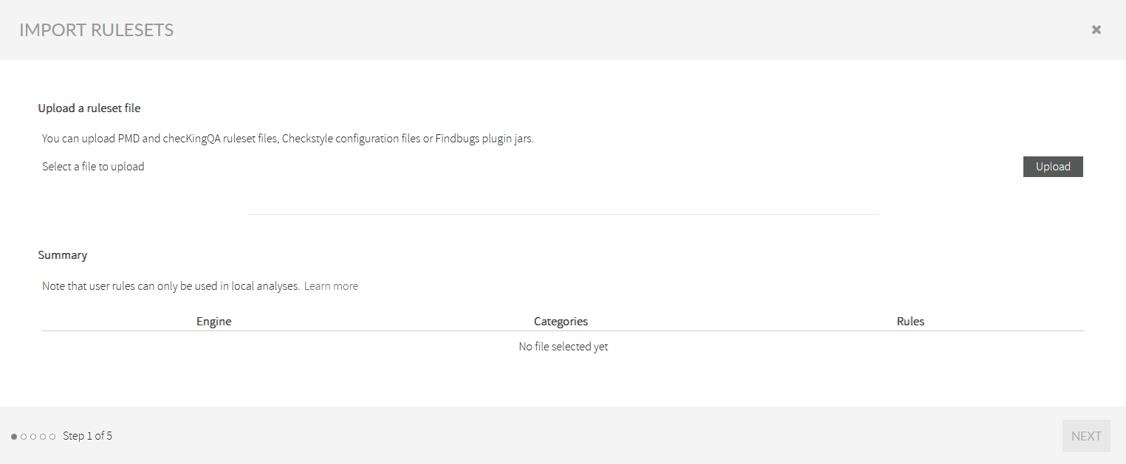Click the IMPORT RULESETS dialog title

tap(96, 30)
